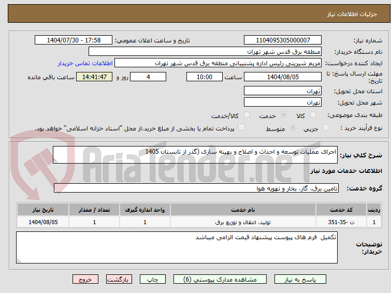Click the resize grip of توضیحات خریدار box
Screen dimensions: 391x293
pos(19,261)
